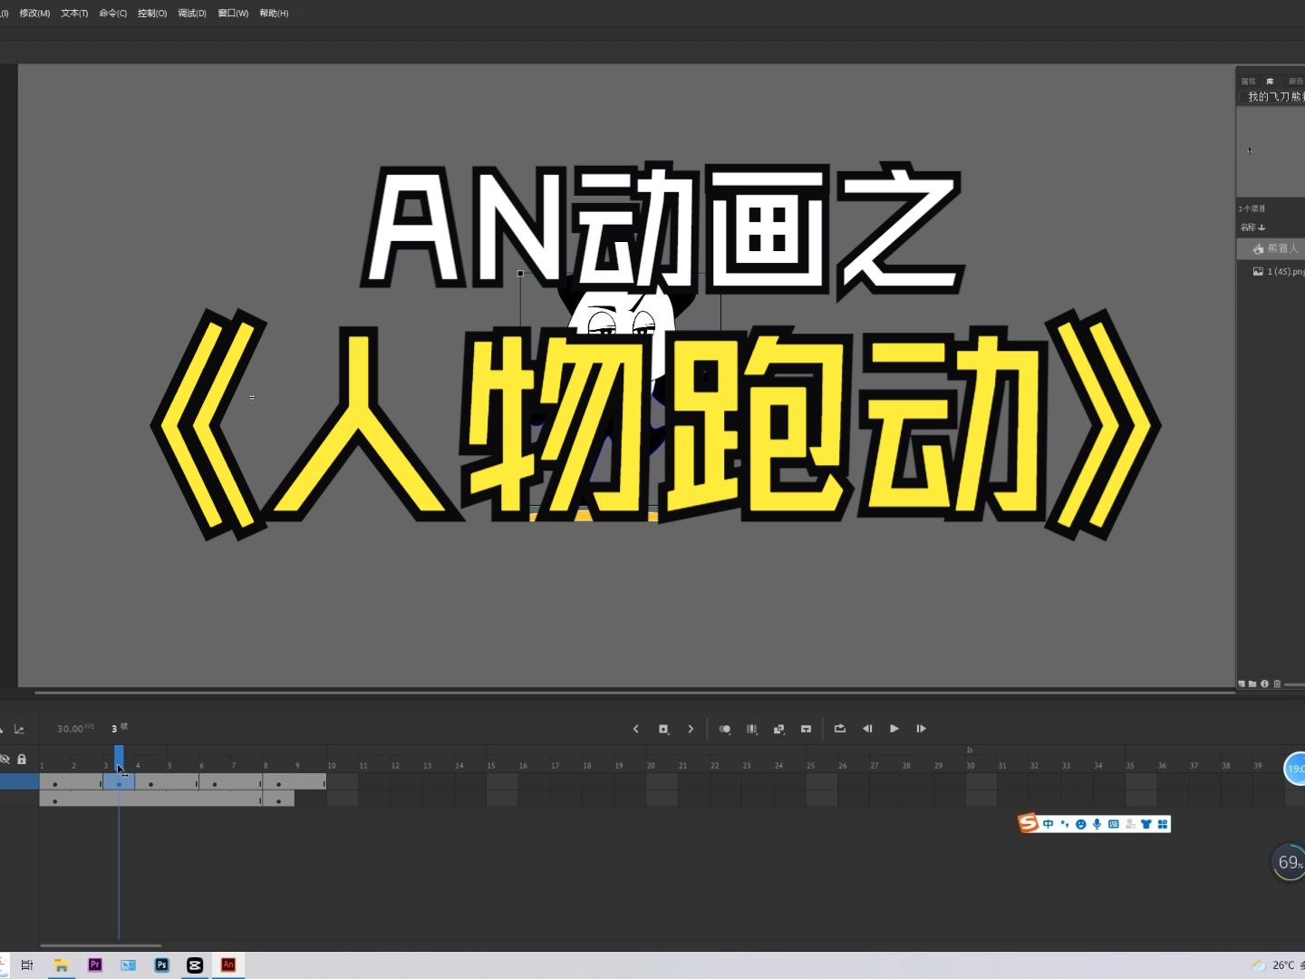Step forward one frame
Image resolution: width=1305 pixels, height=979 pixels.
pos(922,729)
